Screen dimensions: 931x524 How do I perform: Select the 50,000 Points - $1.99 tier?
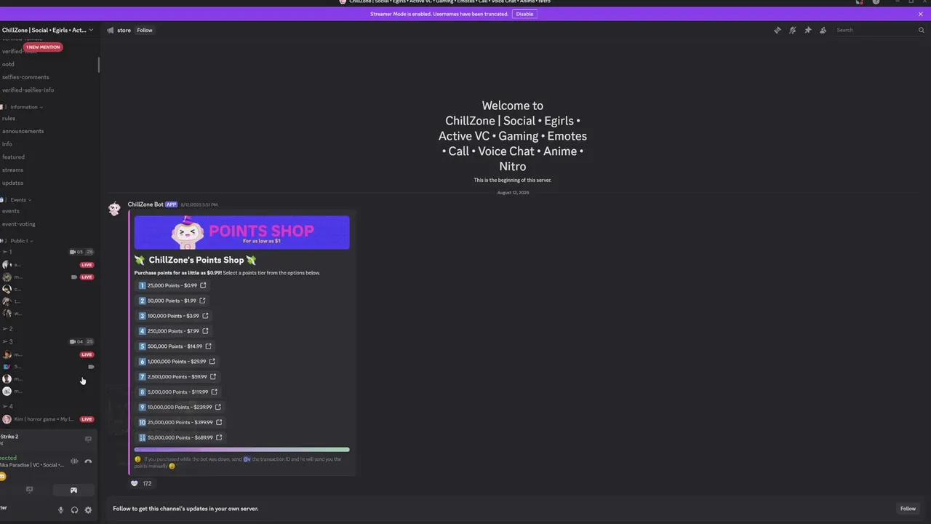[x=172, y=301]
